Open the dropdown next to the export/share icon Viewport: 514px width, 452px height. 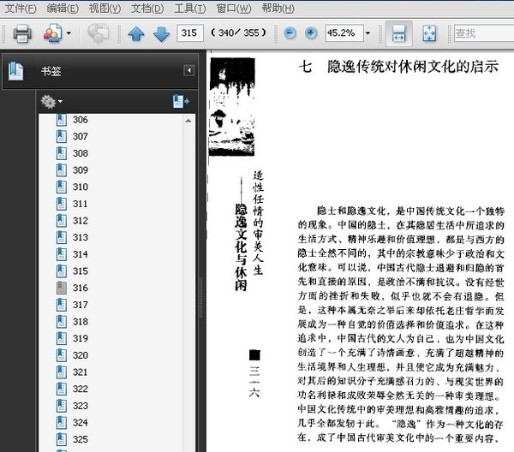[69, 34]
